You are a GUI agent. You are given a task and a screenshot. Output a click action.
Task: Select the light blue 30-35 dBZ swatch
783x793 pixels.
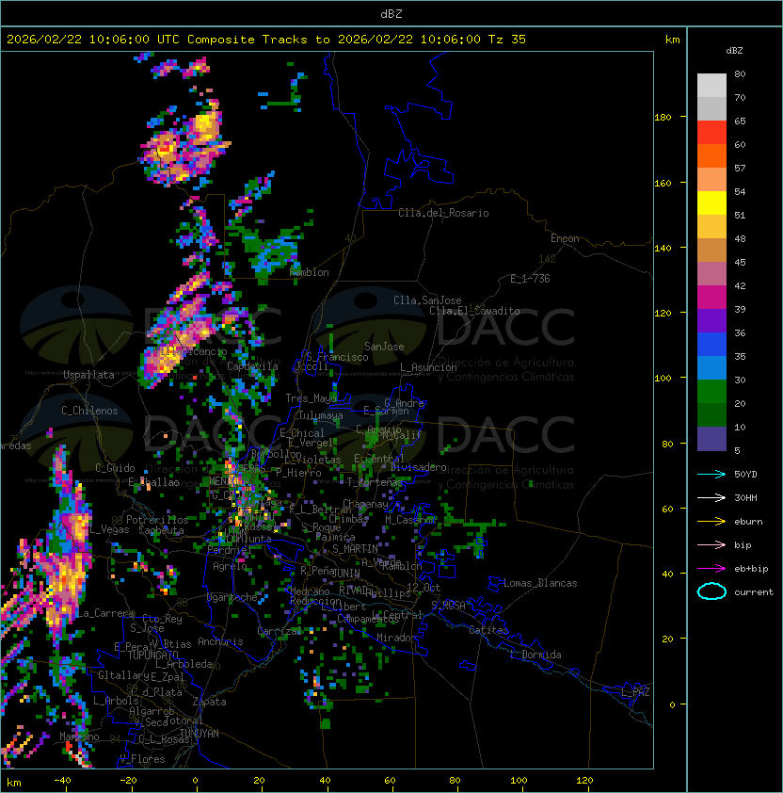(x=711, y=368)
